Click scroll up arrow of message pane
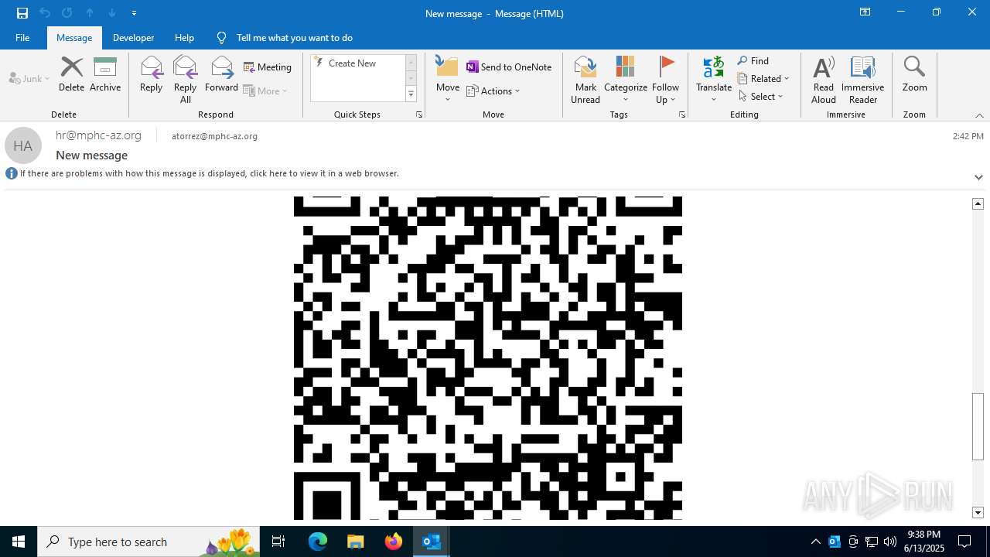The width and height of the screenshot is (990, 557). [x=978, y=203]
